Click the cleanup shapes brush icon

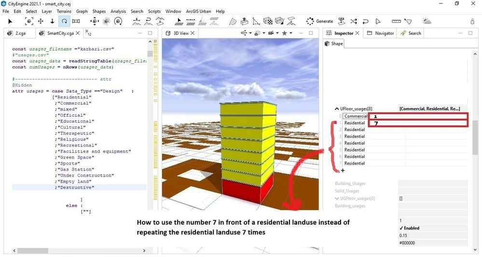click(x=280, y=21)
